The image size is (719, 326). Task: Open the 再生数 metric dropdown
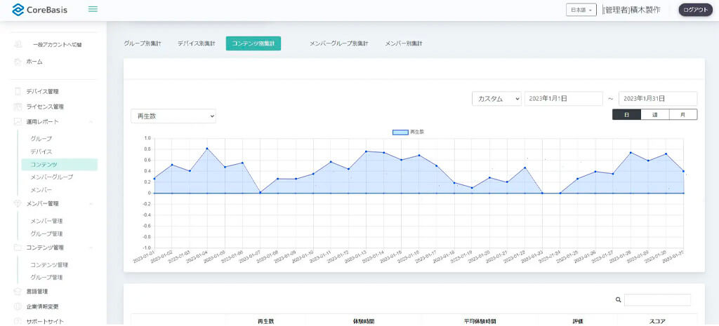point(173,116)
